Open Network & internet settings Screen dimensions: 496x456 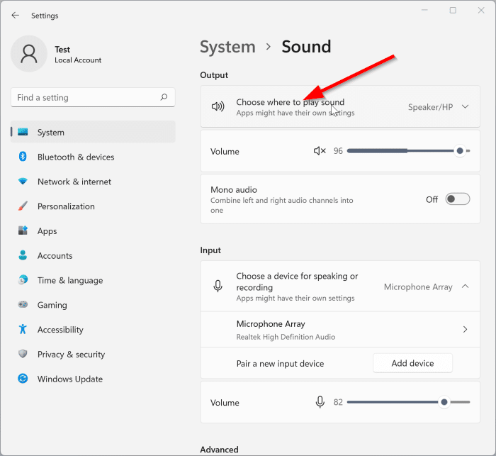pyautogui.click(x=93, y=182)
